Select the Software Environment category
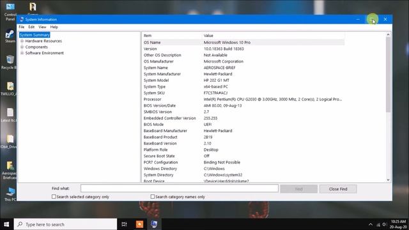 coord(44,53)
